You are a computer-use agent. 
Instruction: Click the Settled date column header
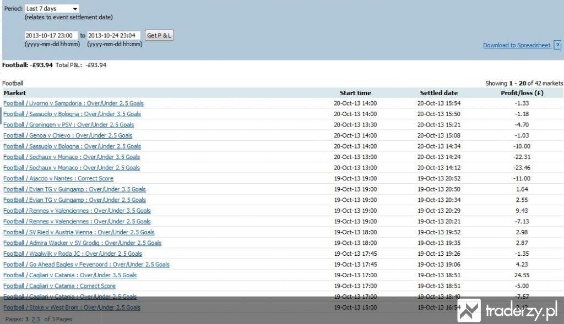(439, 93)
